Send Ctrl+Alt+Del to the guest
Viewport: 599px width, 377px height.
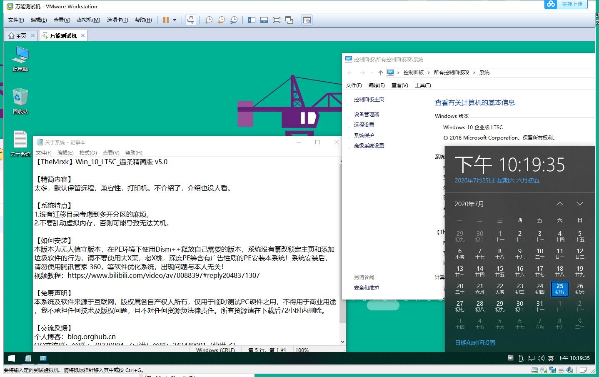(191, 20)
